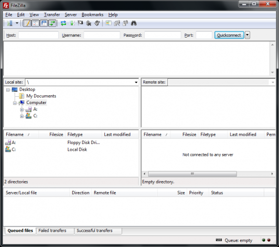Switch to the Successful transfers tab

click(x=98, y=231)
